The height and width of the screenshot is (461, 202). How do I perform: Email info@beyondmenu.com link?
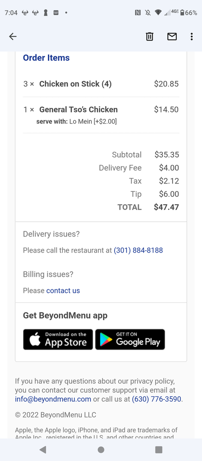(53, 399)
